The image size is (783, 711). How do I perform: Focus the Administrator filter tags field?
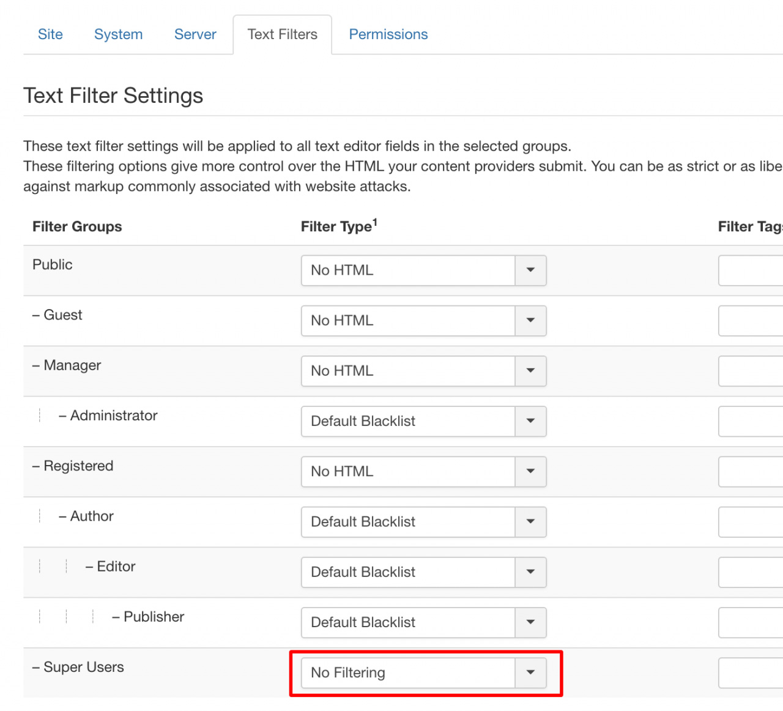751,421
